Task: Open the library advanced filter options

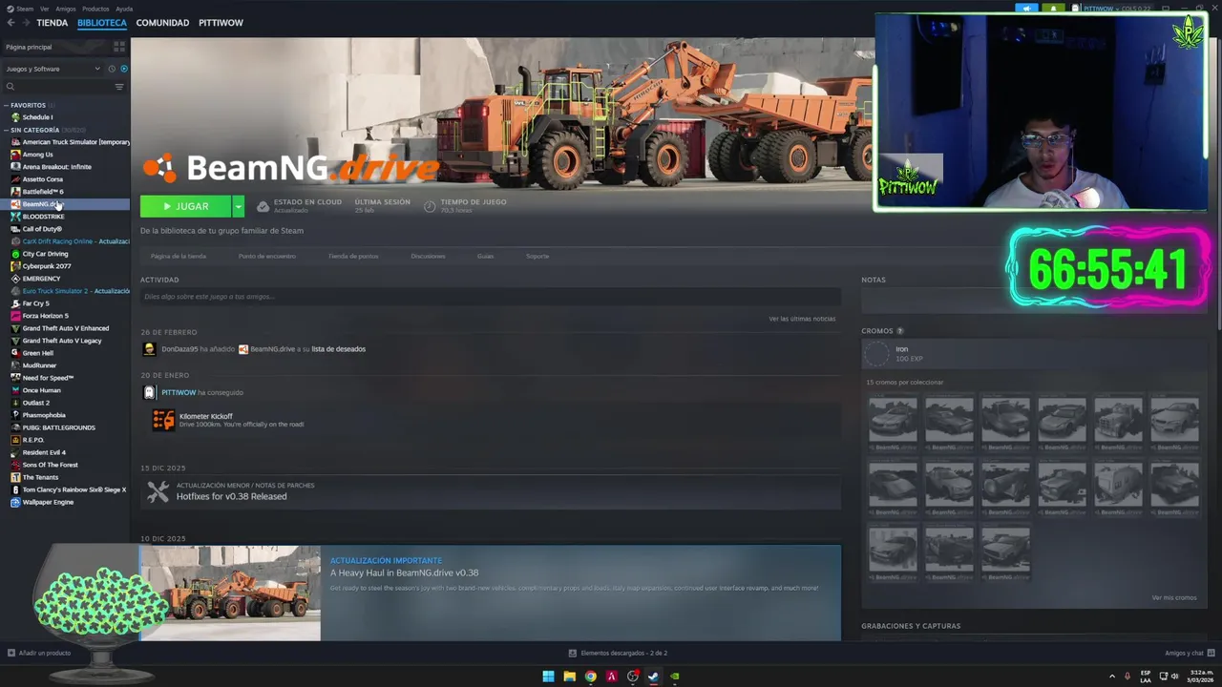Action: [119, 87]
